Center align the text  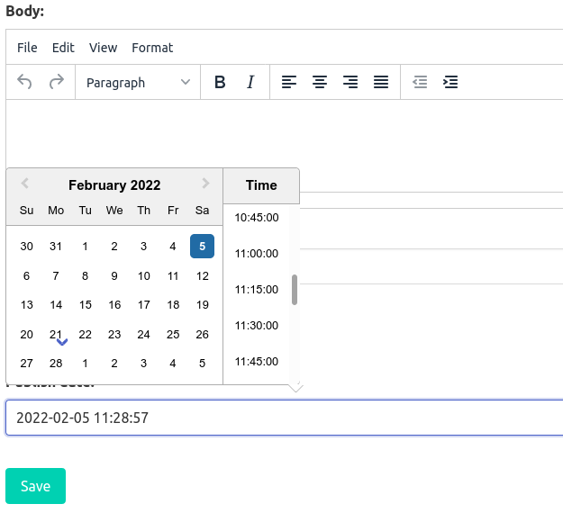tap(320, 82)
